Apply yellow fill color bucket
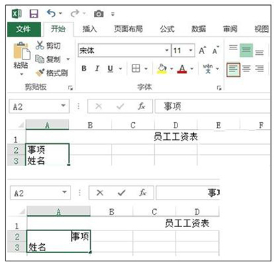This screenshot has height=262, width=274. click(162, 69)
